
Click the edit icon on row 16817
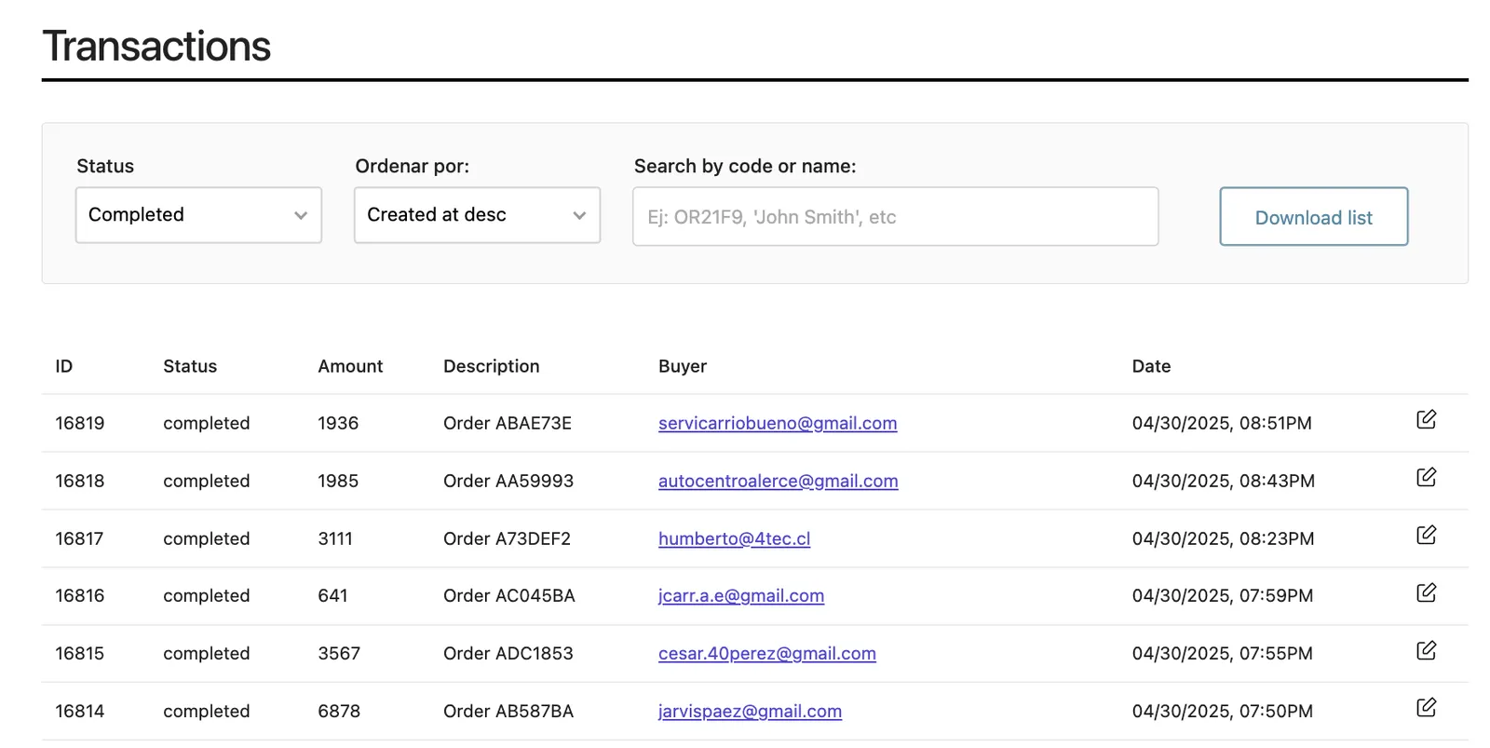pos(1426,535)
